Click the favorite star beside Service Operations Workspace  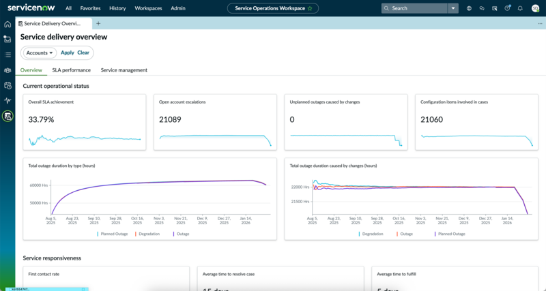coord(310,8)
